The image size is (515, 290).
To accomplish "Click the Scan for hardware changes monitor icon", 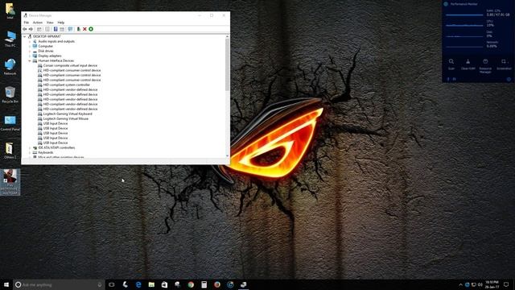I will [x=70, y=29].
